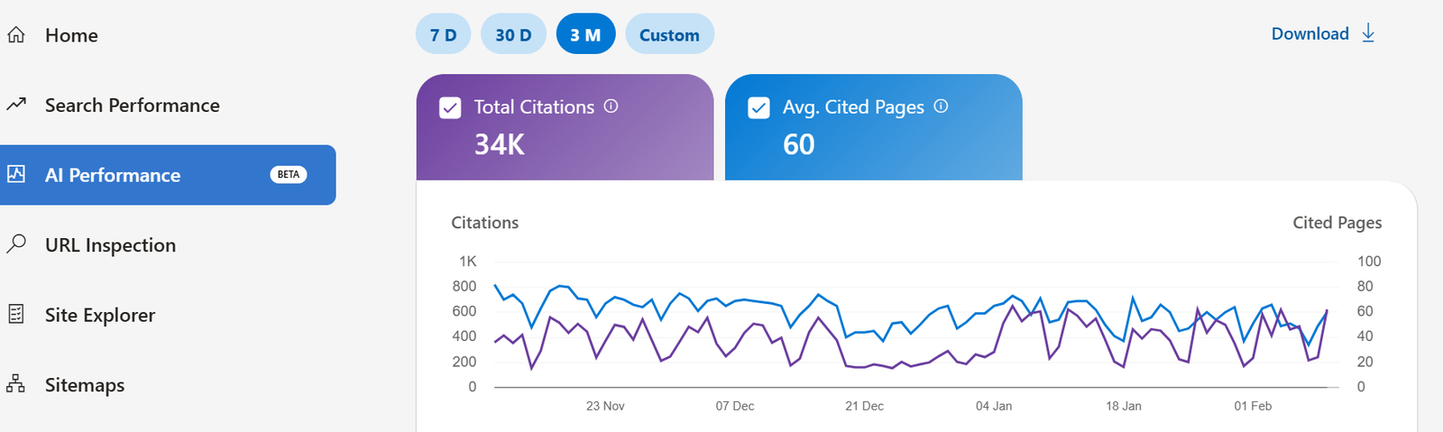Screen dimensions: 1443x432
Task: Open info icon beside Avg. Cited Pages
Action: click(x=941, y=106)
